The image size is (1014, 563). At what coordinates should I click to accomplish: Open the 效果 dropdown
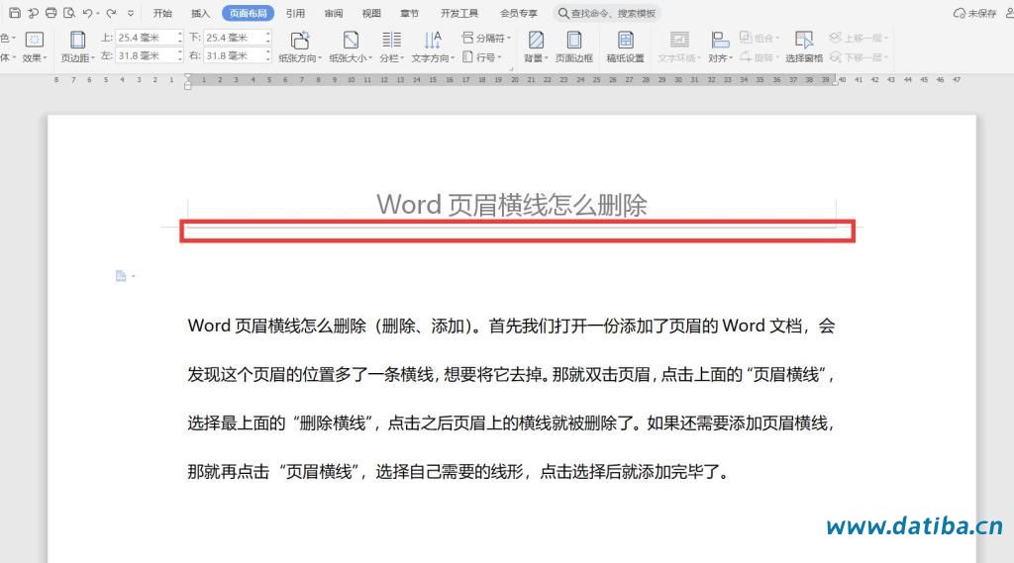[x=35, y=47]
